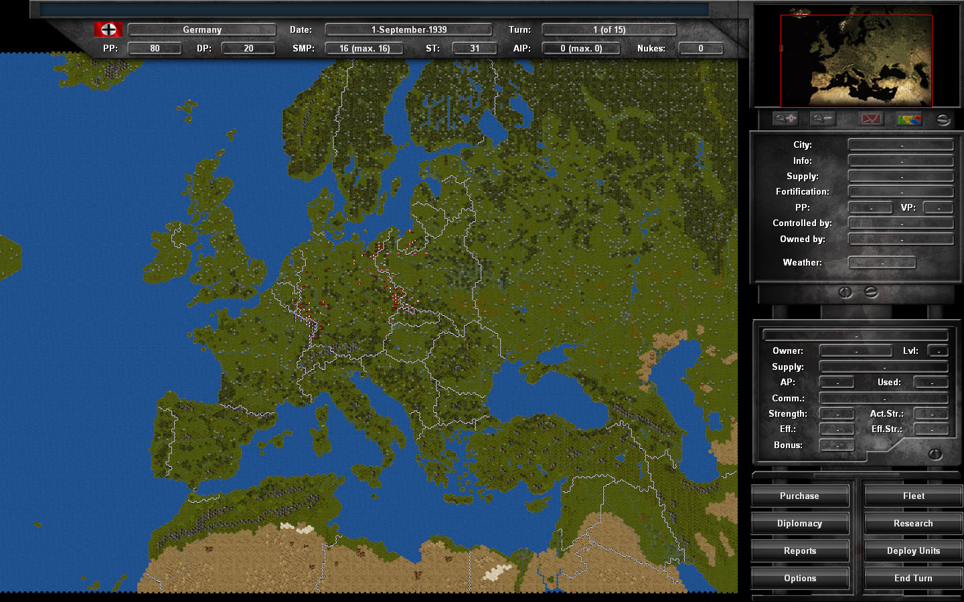Click the unit AP field
The width and height of the screenshot is (964, 602).
[x=837, y=382]
